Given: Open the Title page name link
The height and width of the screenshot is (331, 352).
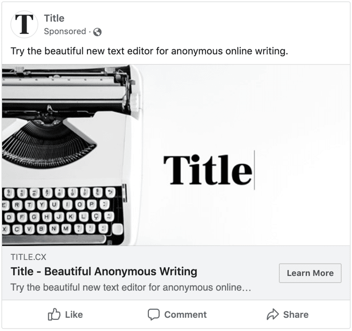Looking at the screenshot, I should [54, 18].
